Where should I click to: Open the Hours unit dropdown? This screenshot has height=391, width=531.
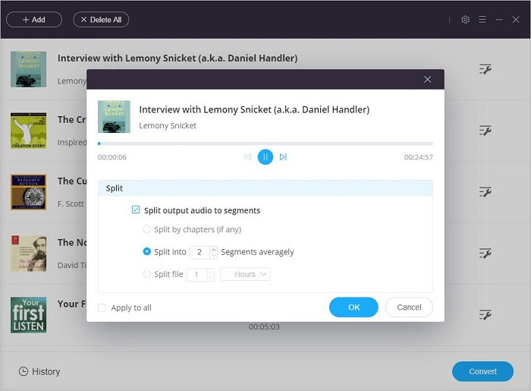tap(245, 274)
